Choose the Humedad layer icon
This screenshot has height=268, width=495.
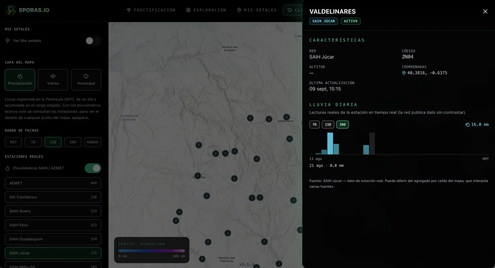(86, 76)
